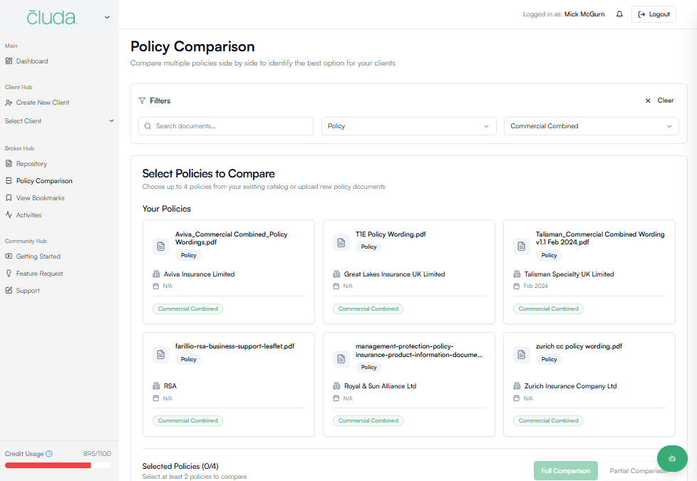The height and width of the screenshot is (481, 697).
Task: Click the Support edit icon
Action: 9,290
